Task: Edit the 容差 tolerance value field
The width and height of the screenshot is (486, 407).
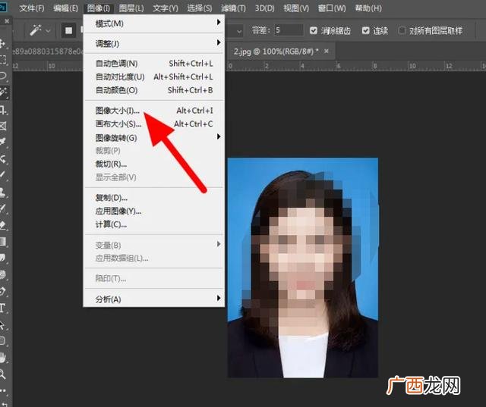Action: tap(289, 30)
